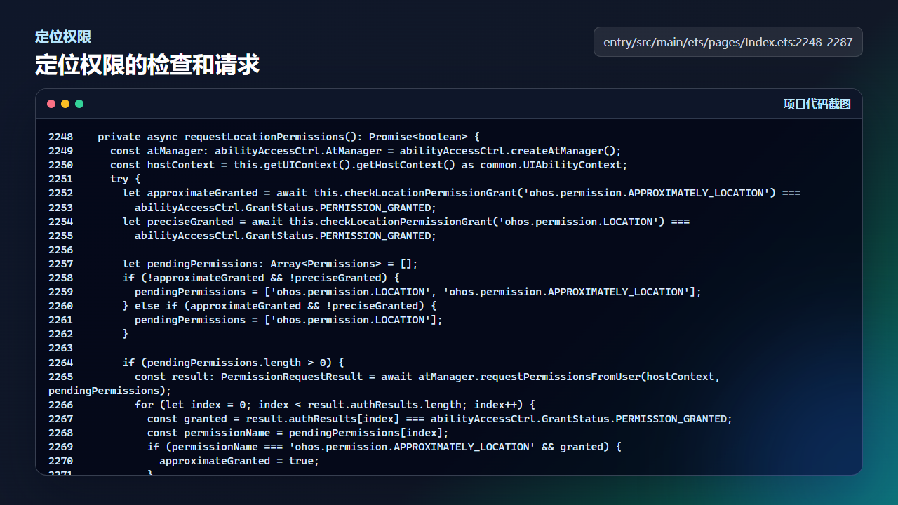This screenshot has height=505, width=898.
Task: Click requestLocationPermissions function name
Action: tap(264, 137)
